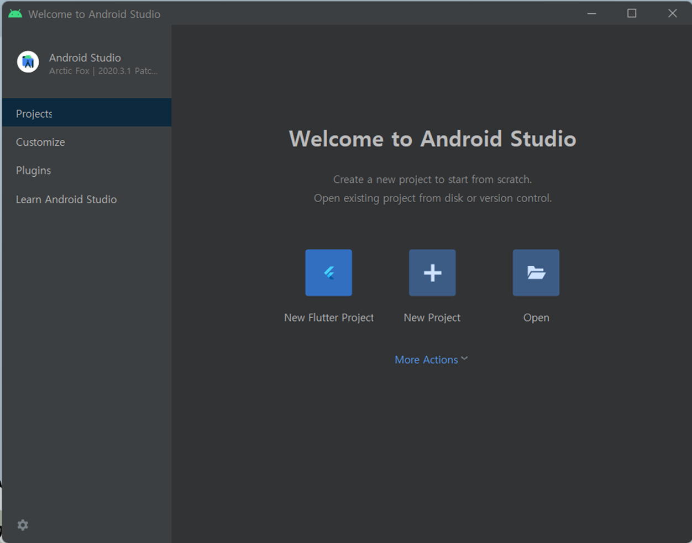The image size is (692, 543).
Task: Click the New Project label
Action: pos(432,318)
